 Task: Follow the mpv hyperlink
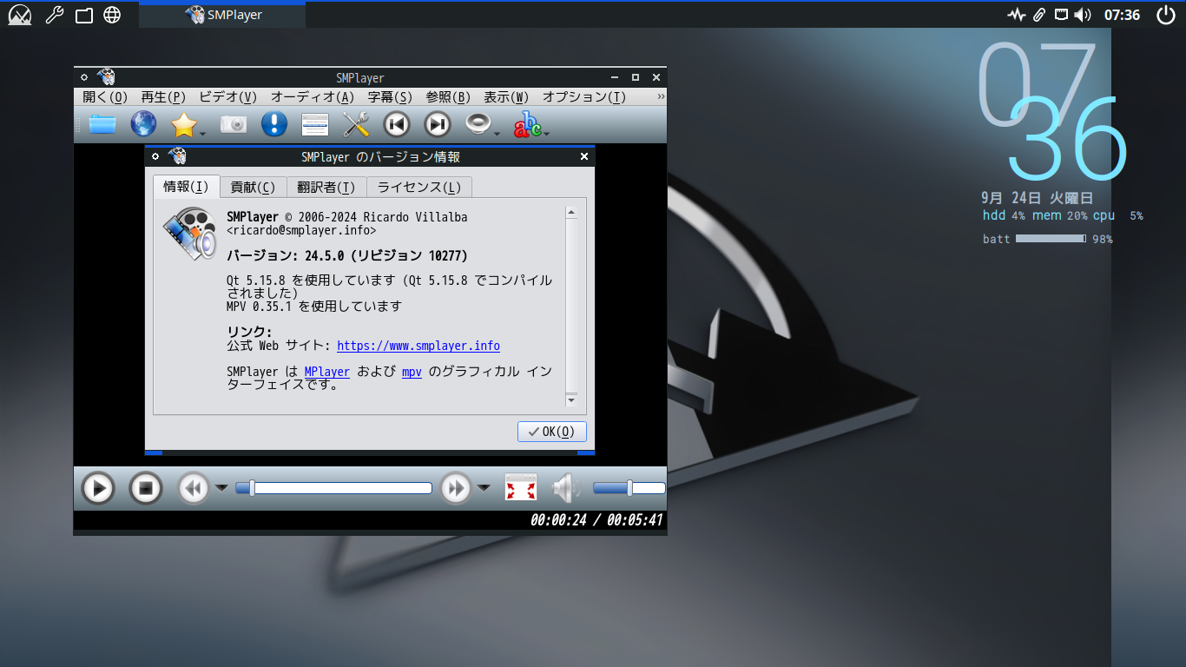pyautogui.click(x=412, y=372)
